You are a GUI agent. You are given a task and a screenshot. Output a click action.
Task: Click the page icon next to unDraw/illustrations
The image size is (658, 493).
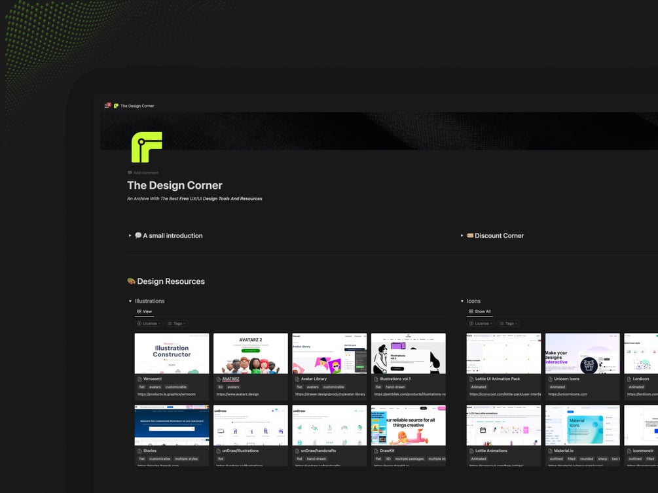219,451
